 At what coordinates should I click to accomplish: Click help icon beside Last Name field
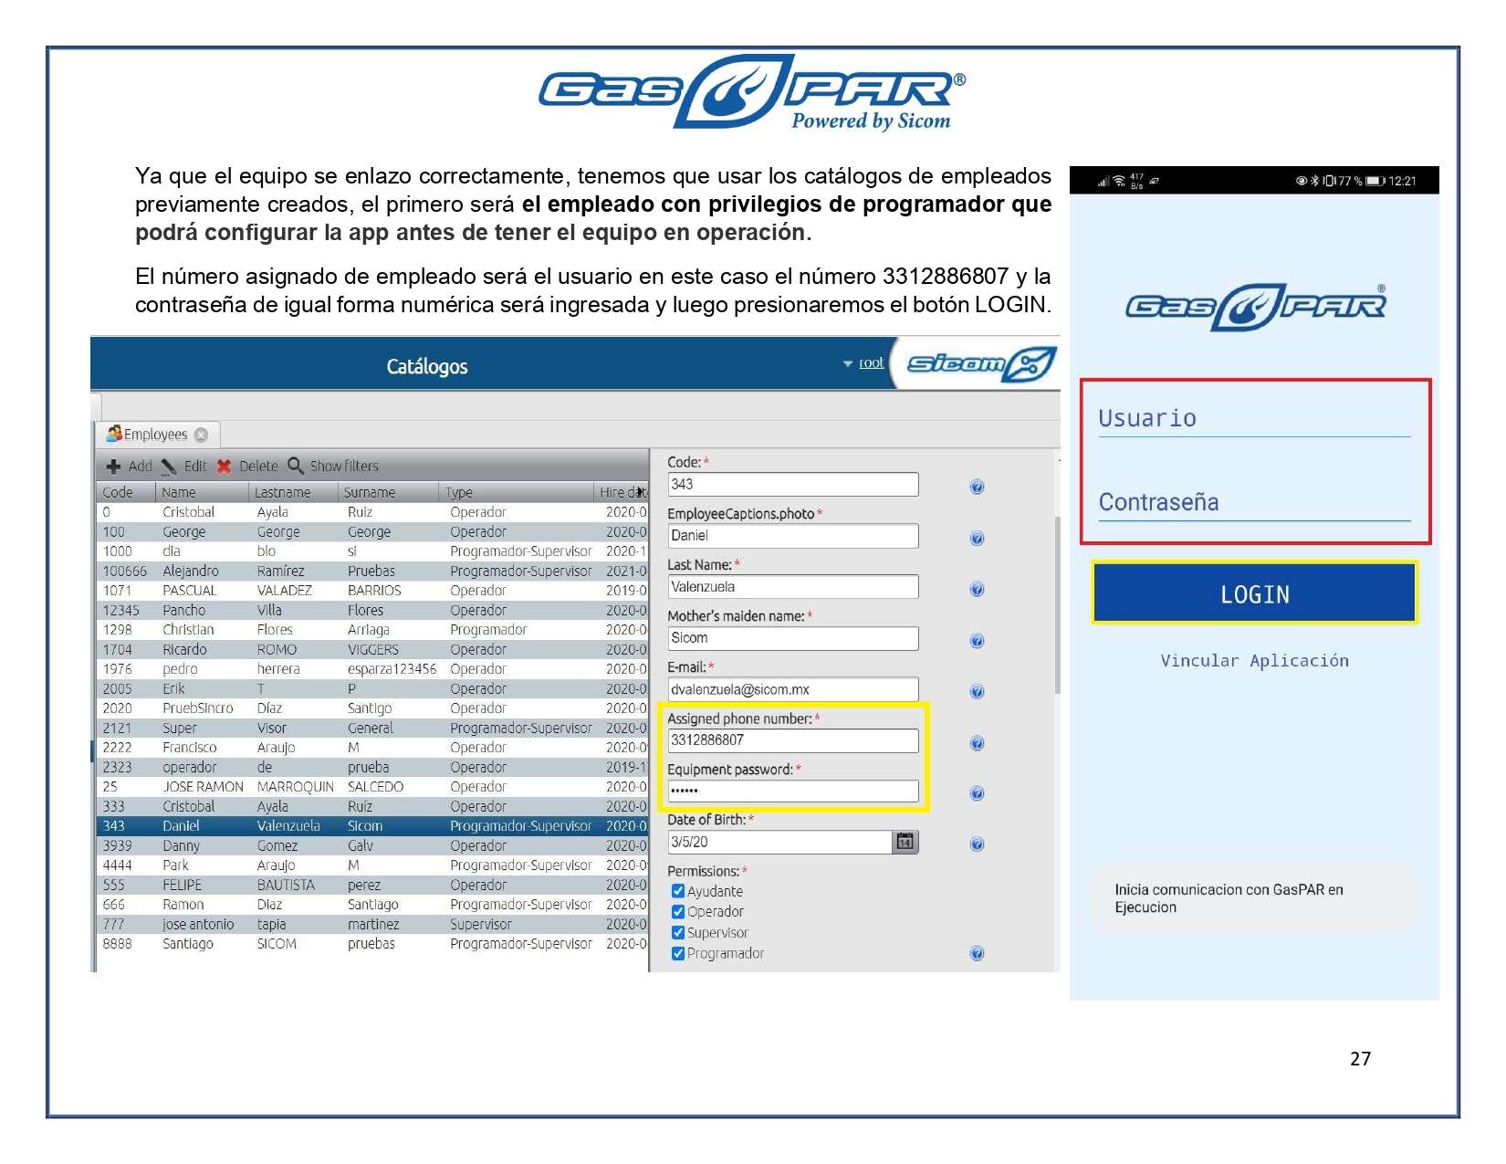(x=977, y=590)
